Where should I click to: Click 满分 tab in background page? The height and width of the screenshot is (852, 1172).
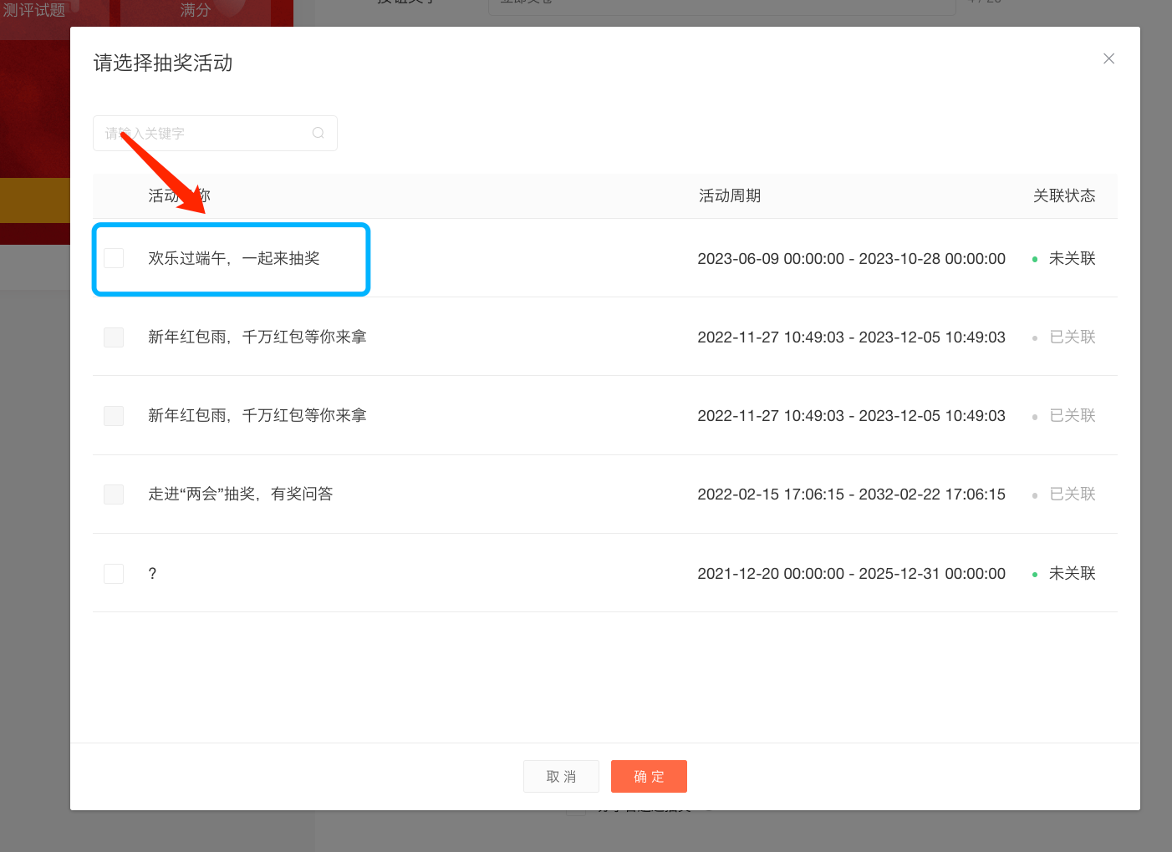195,10
